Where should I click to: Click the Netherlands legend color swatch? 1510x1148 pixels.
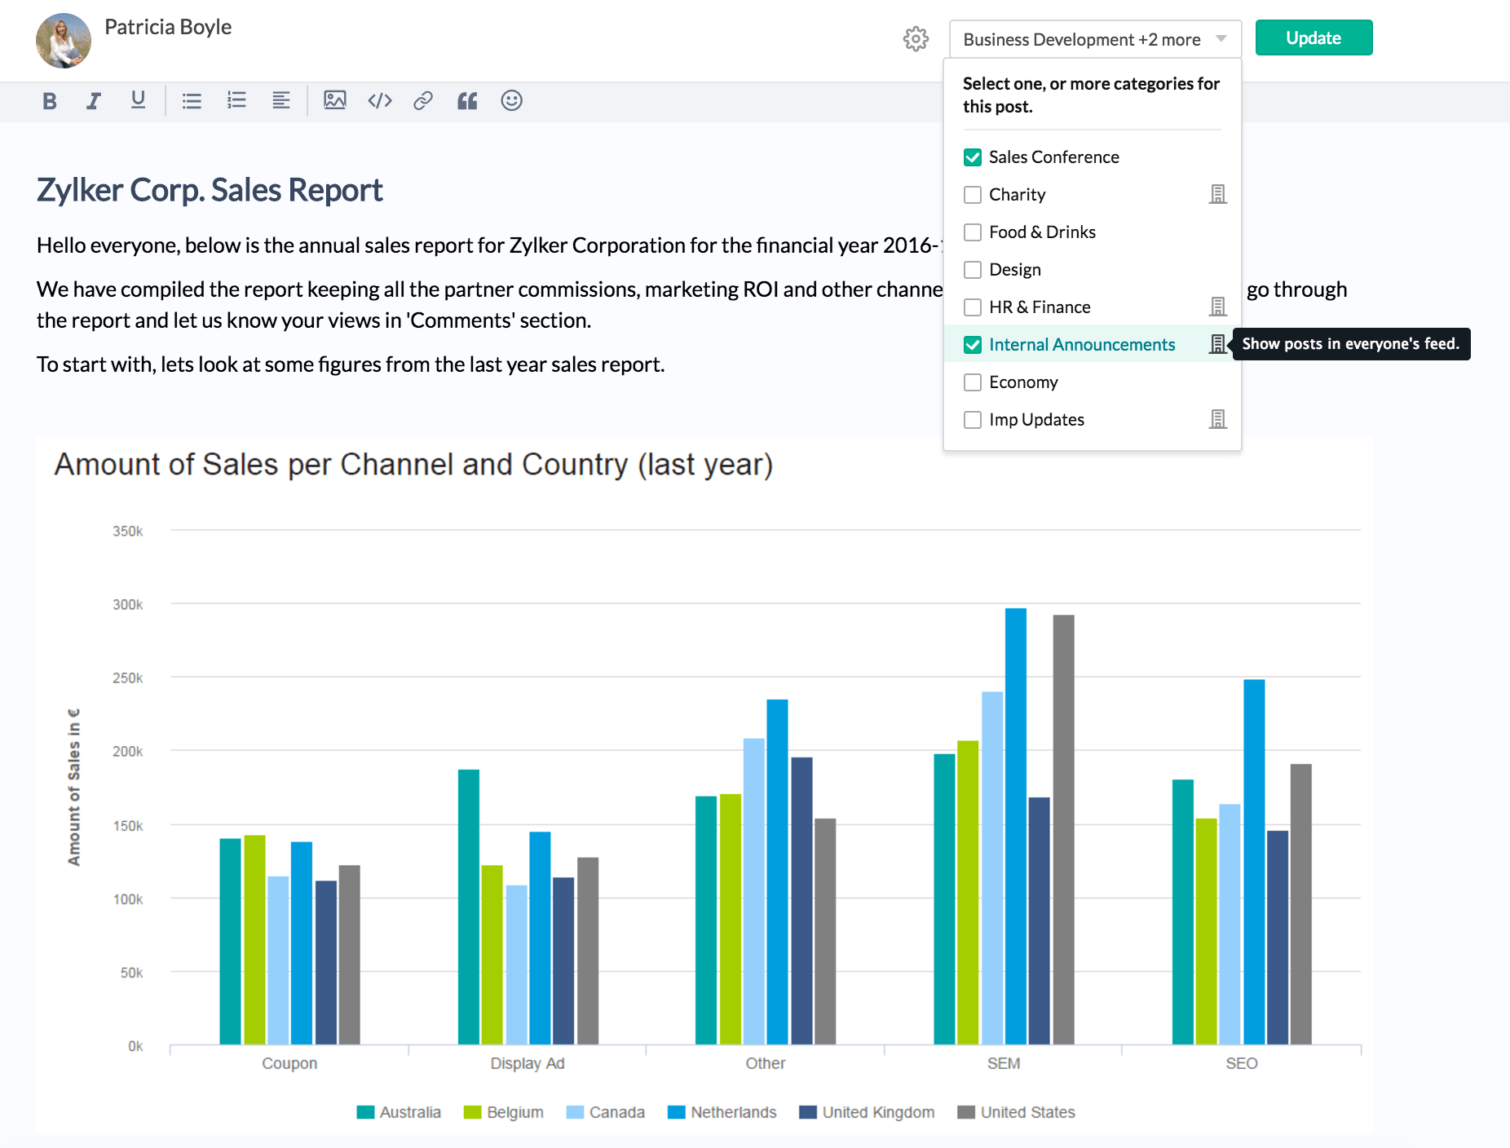(x=676, y=1112)
